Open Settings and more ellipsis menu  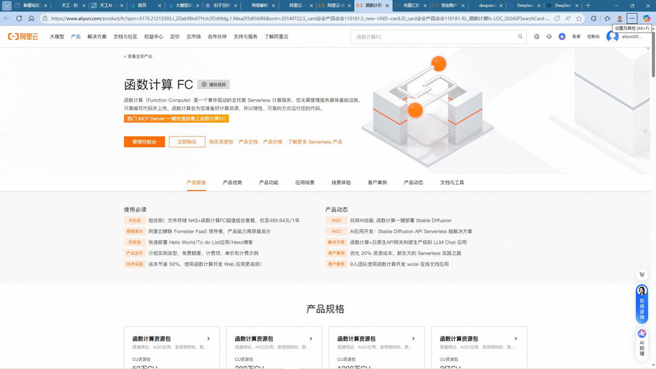632,18
